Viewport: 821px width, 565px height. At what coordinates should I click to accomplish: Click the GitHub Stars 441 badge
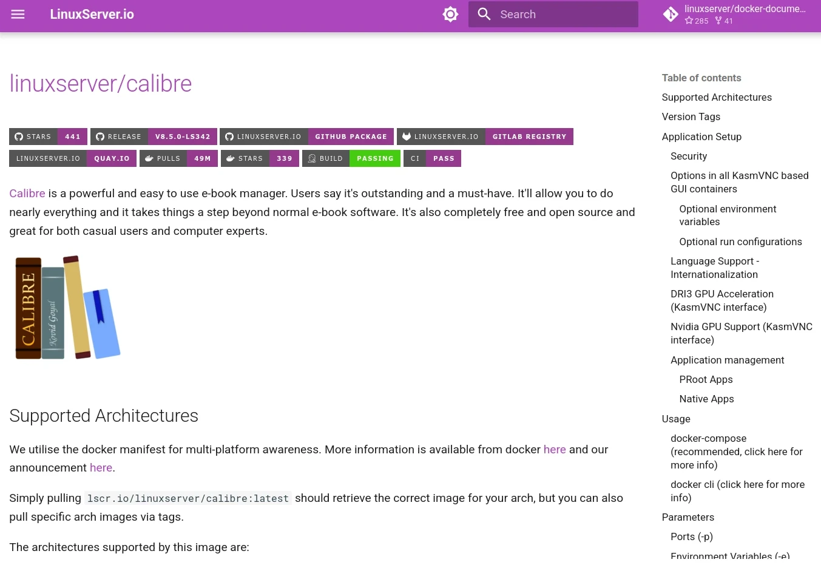pyautogui.click(x=48, y=137)
